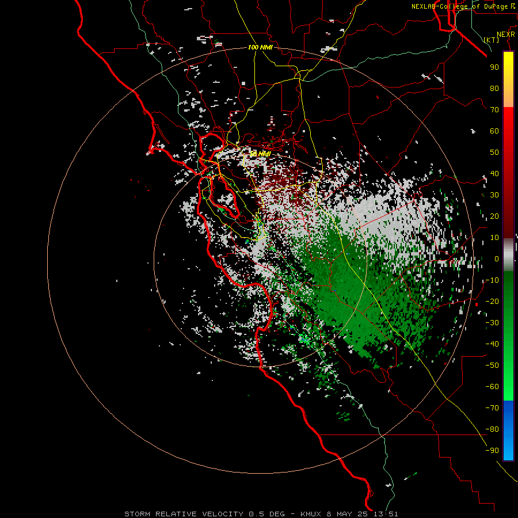Pick the light blue bottom segment of color bar
Viewport: 518px width, 518px height.
508,448
